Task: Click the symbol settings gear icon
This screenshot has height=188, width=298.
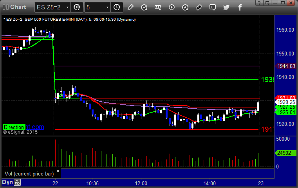Action: click(x=77, y=7)
